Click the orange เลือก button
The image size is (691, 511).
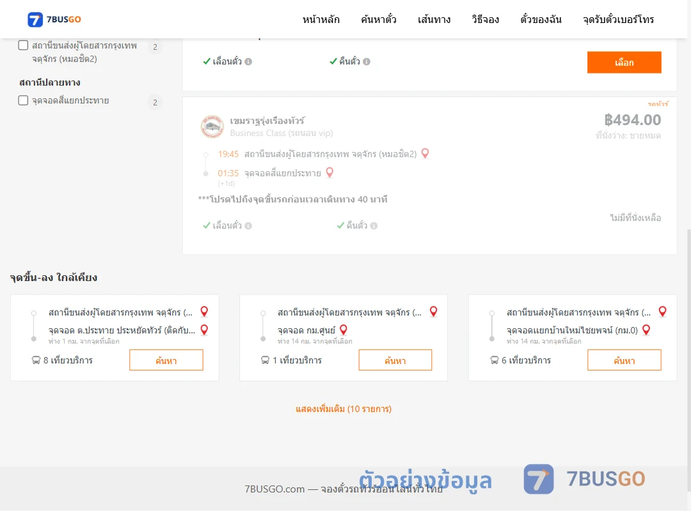point(624,63)
